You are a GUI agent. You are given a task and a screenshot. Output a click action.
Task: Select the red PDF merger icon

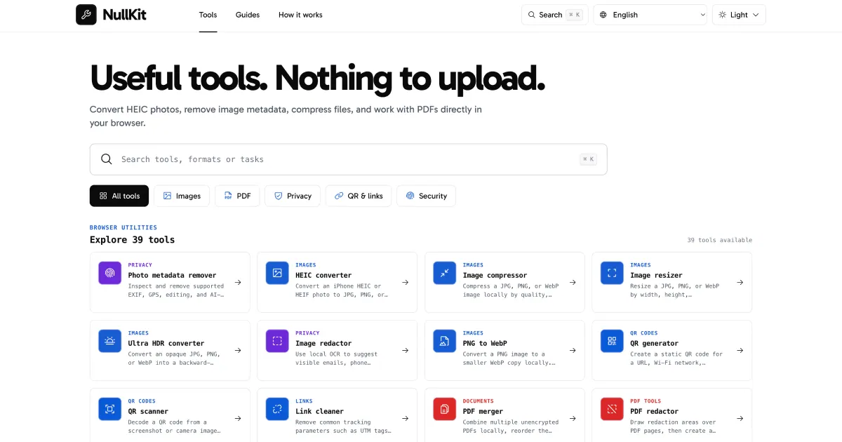click(x=445, y=409)
